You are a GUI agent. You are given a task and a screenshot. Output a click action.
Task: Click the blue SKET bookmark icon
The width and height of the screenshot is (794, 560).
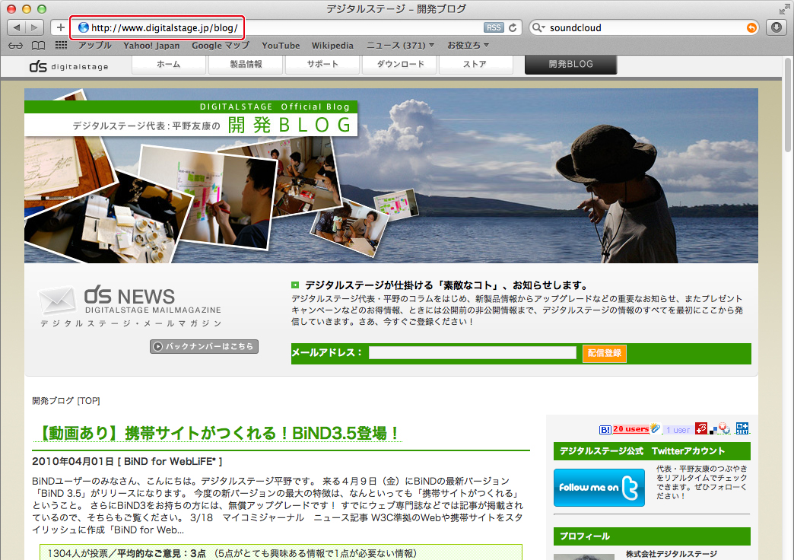742,428
